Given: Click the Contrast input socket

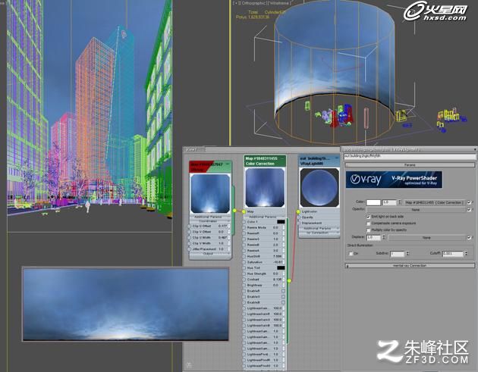Looking at the screenshot, I should point(244,280).
